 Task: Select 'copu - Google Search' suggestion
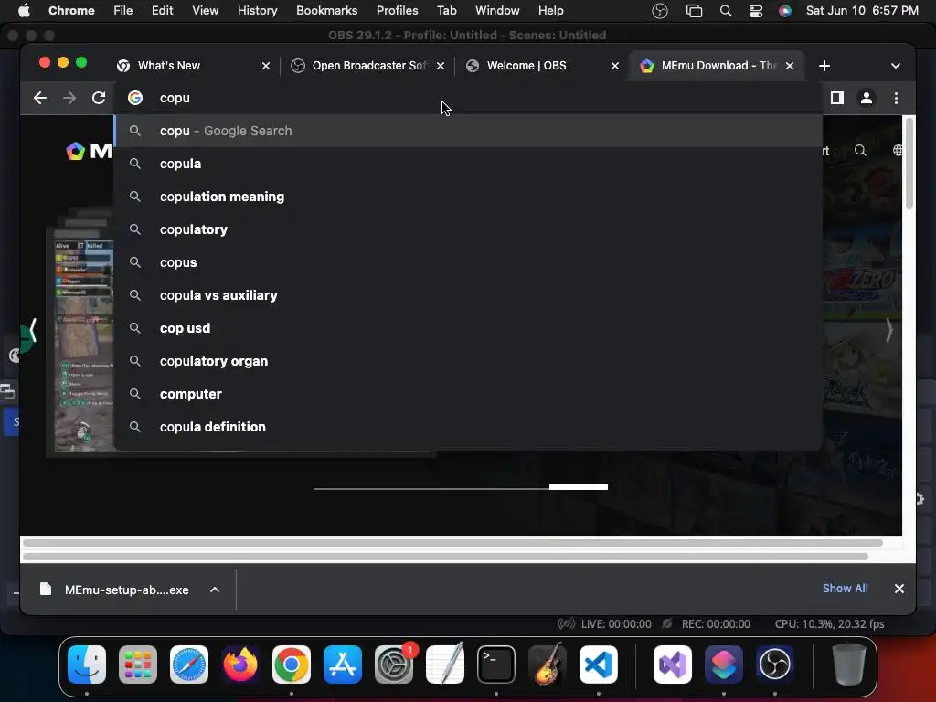[x=468, y=131]
